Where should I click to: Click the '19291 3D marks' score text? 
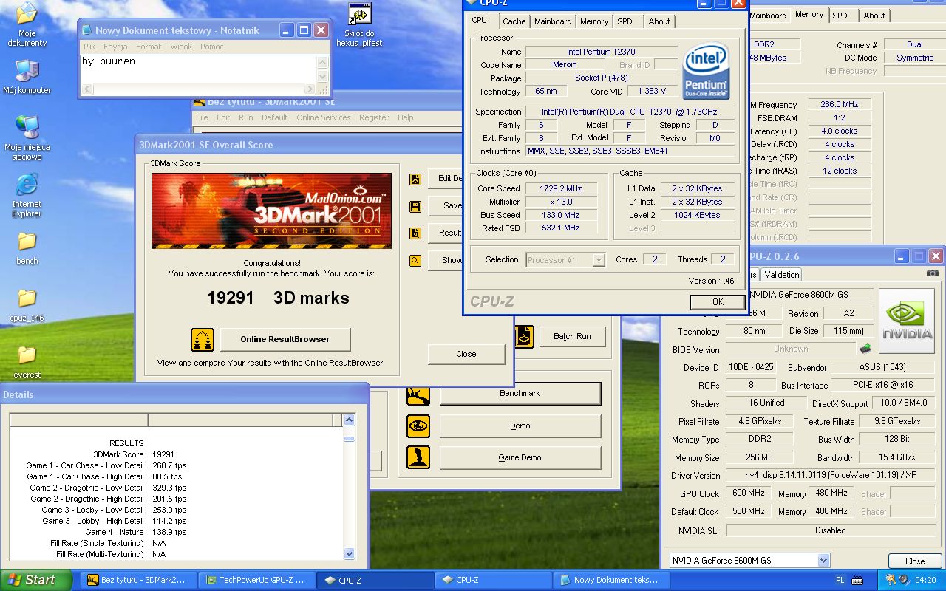(279, 298)
